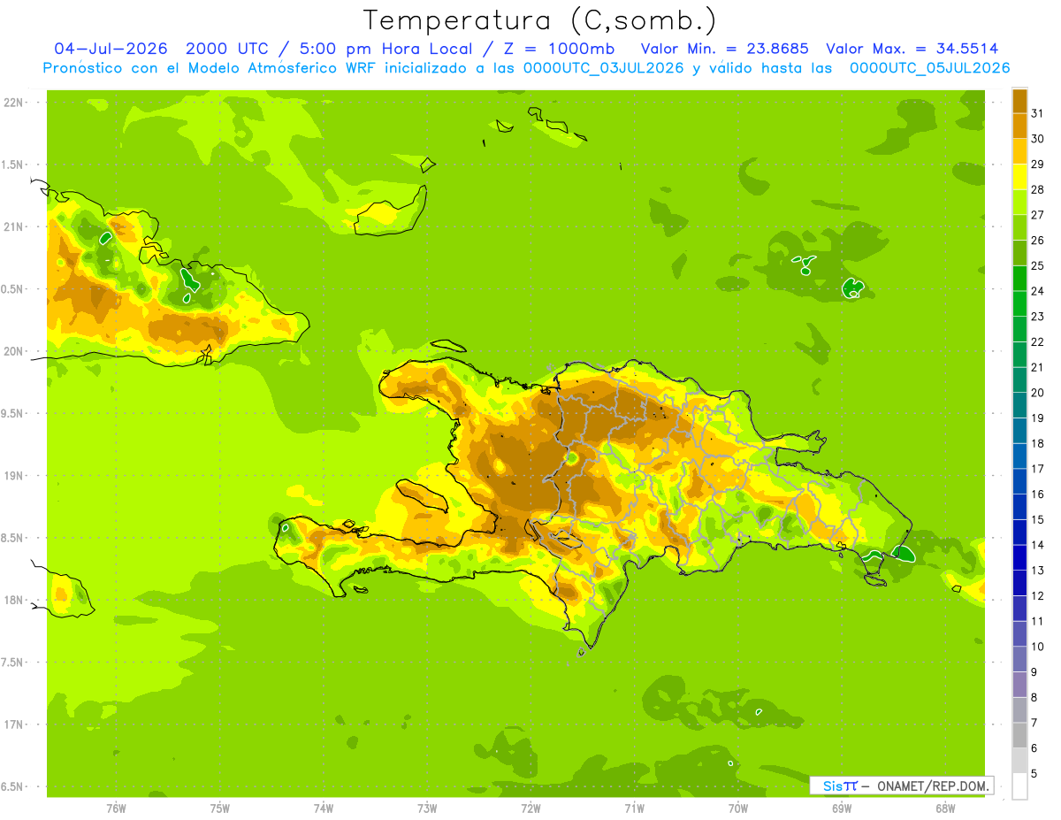Click the "8.5N" latitude axis label
Screen dimensions: 1061x820
tap(14, 538)
